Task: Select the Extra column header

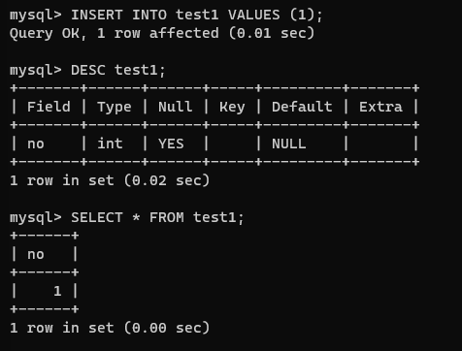Action: click(x=380, y=107)
